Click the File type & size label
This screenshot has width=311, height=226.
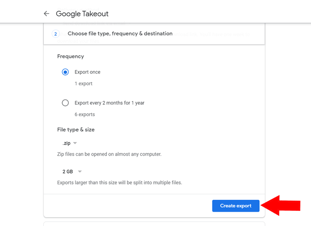pyautogui.click(x=76, y=130)
